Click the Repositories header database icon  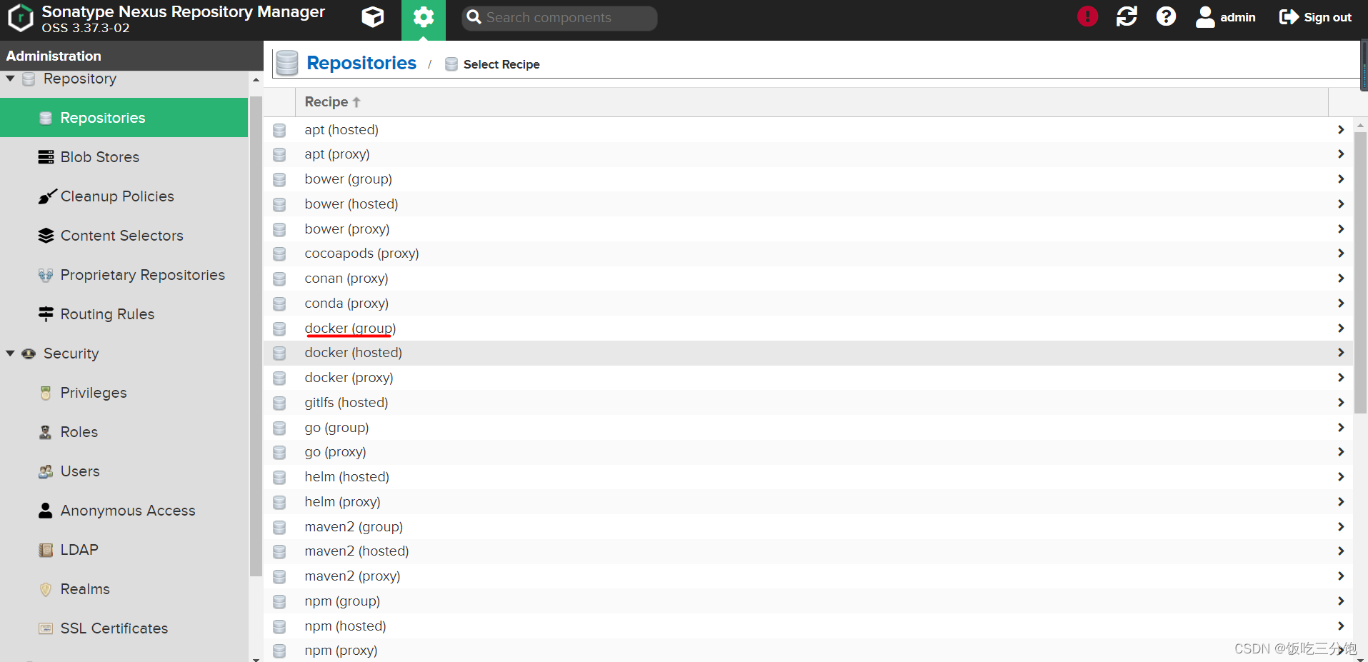287,63
